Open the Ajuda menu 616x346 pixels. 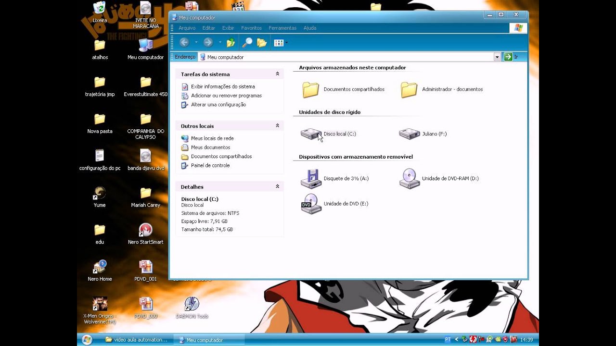310,28
